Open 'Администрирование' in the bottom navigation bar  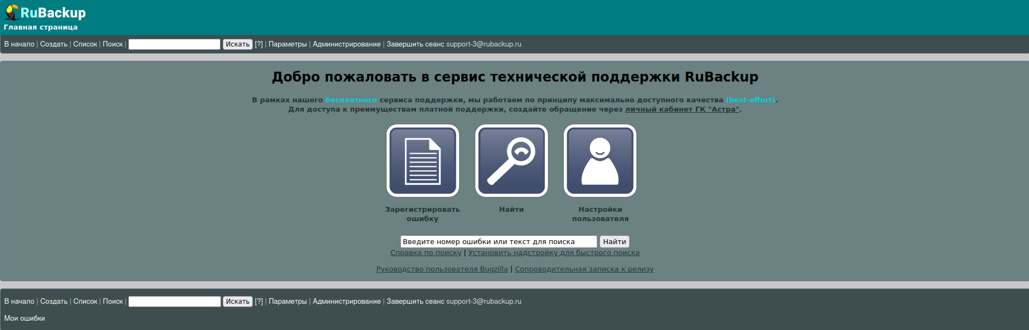click(x=347, y=302)
